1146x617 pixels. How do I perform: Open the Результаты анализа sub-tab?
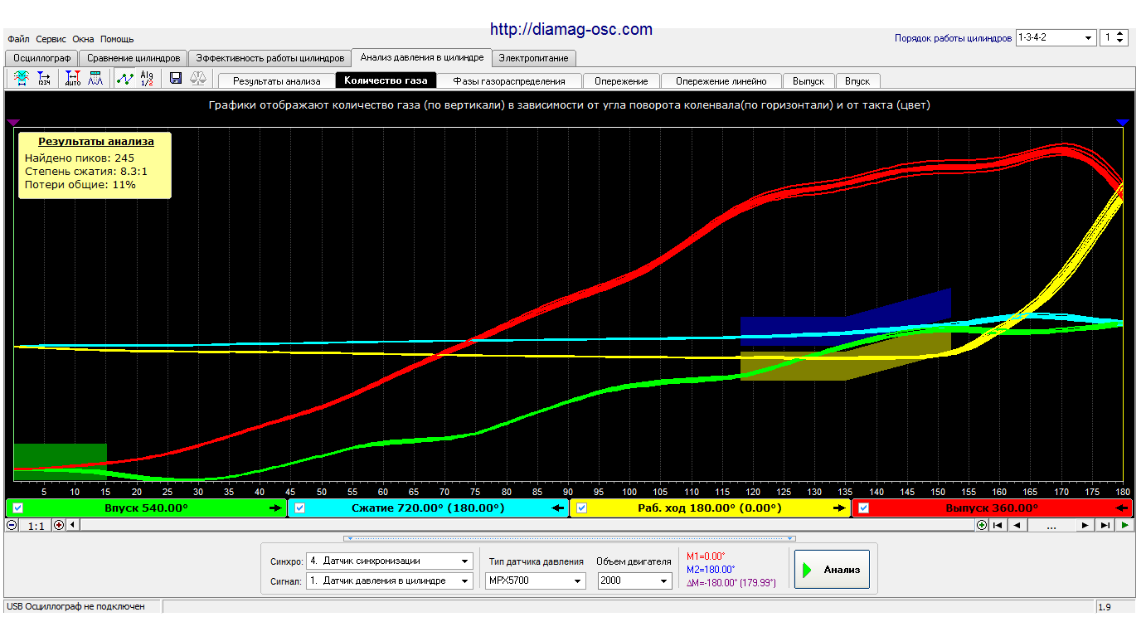pos(276,80)
